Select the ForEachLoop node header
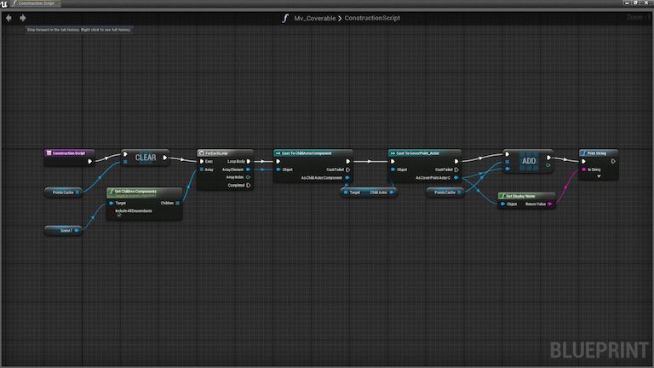The width and height of the screenshot is (654, 368). 225,153
